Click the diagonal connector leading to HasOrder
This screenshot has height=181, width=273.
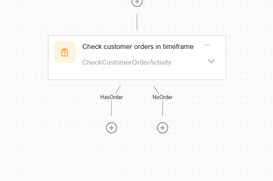(118, 89)
